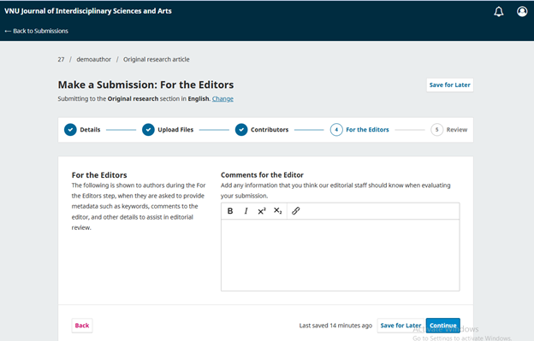Click the VNU Journal title in header
534x341 pixels.
click(88, 11)
